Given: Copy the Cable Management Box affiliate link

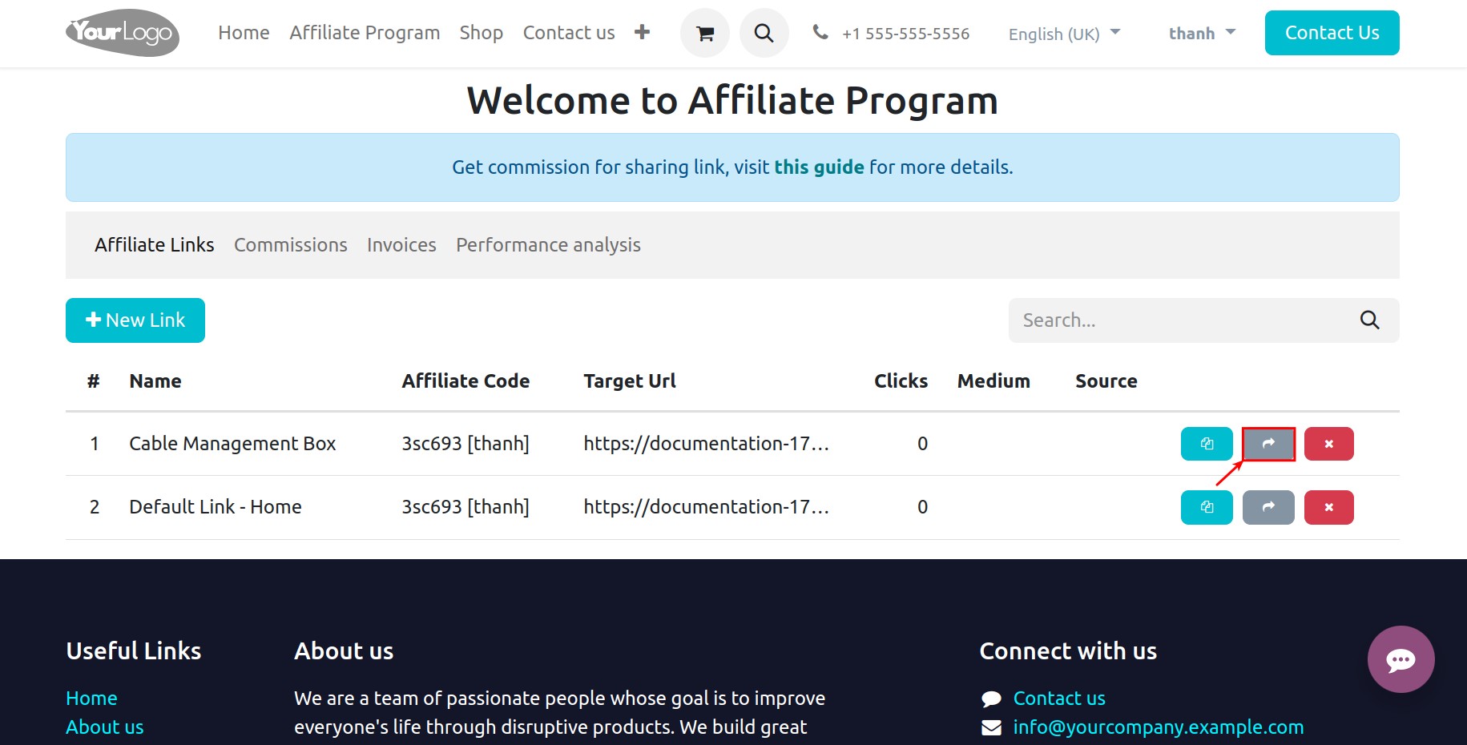Looking at the screenshot, I should (1207, 443).
